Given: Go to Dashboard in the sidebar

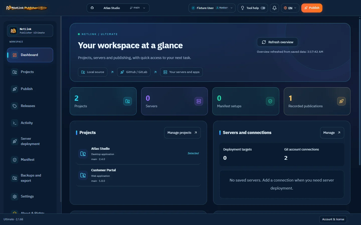Looking at the screenshot, I should coord(30,55).
